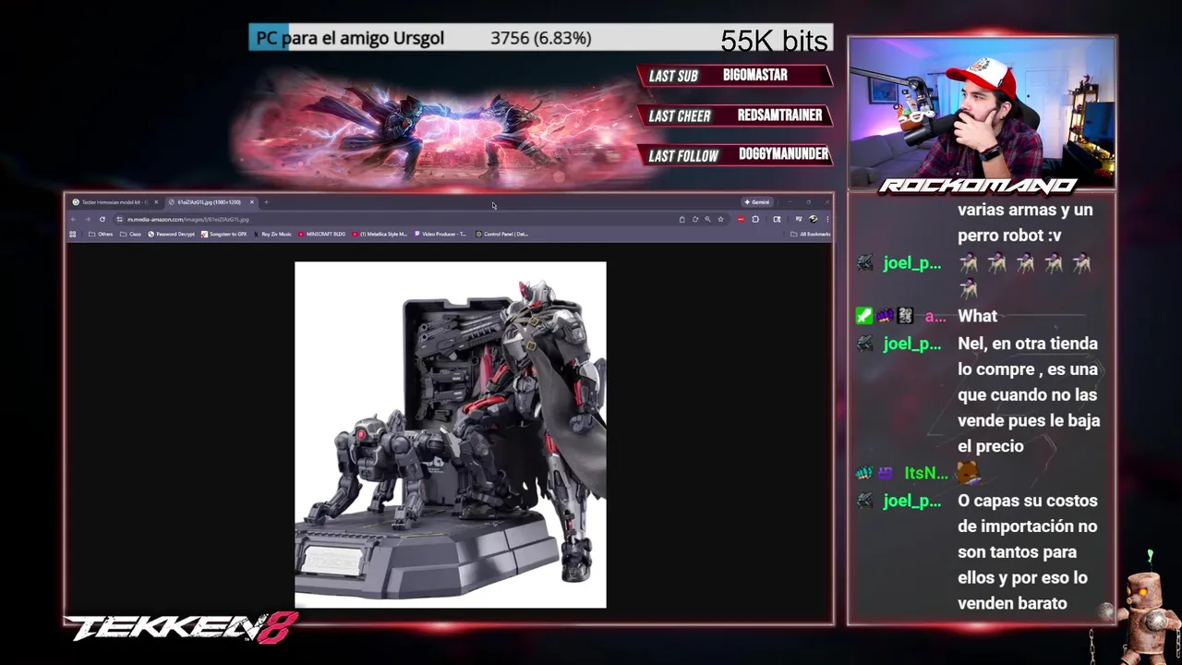Click chat message starting 'Nel, en otra tienda'
The width and height of the screenshot is (1182, 665).
[x=1029, y=394]
